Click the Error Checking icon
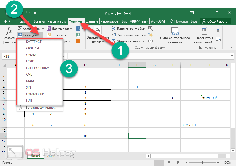Viewport: 236px width, 166px height. click(x=151, y=35)
